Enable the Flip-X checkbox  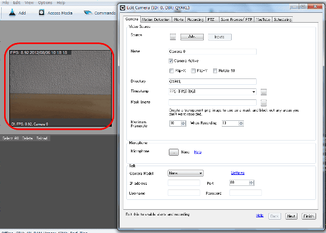tap(172, 71)
